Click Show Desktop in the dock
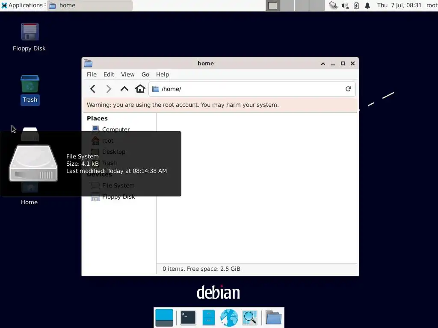The image size is (438, 328). click(164, 318)
